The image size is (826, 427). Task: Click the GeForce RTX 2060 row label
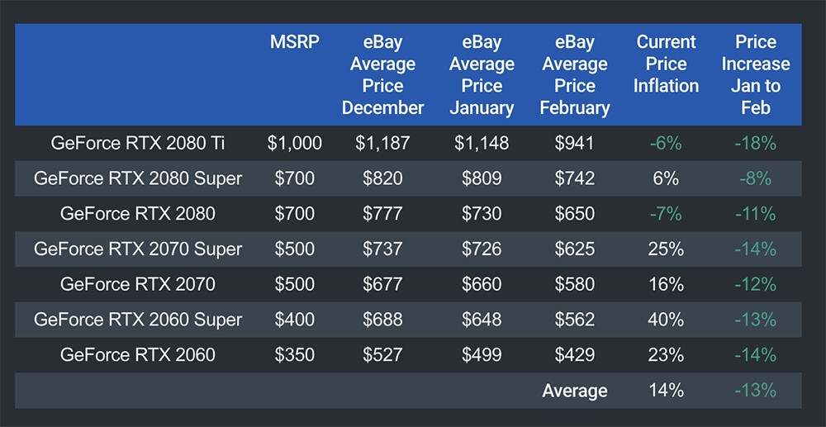point(138,355)
